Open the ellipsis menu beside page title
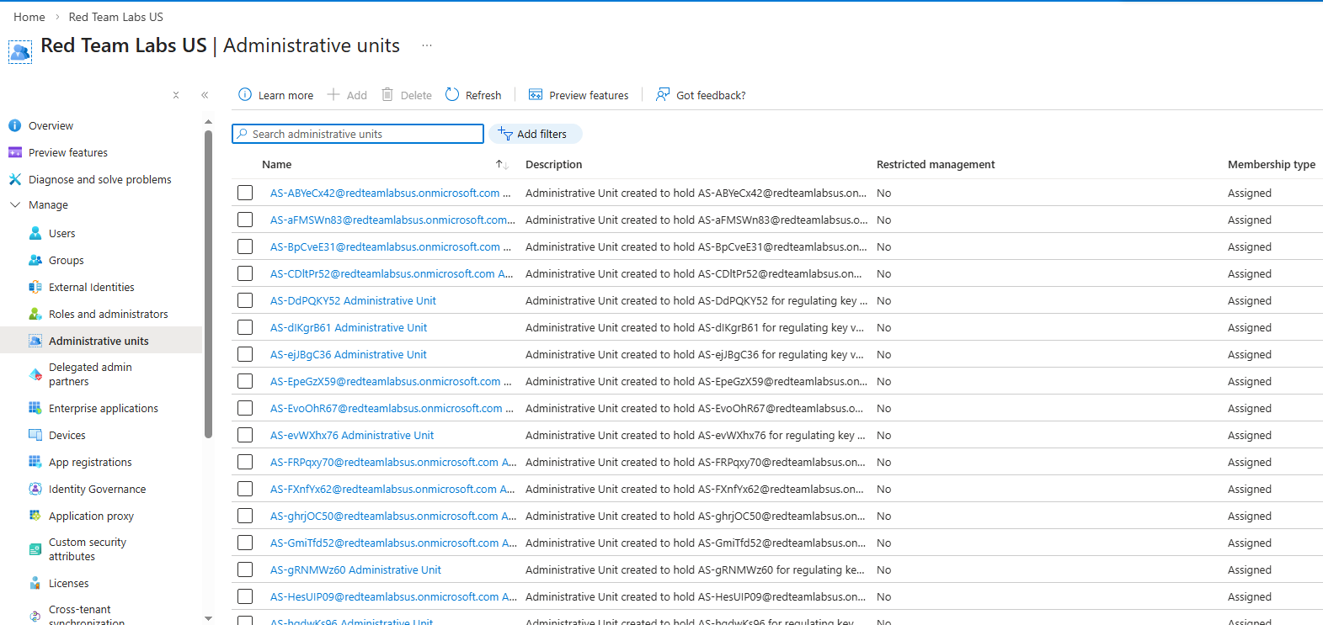This screenshot has width=1323, height=625. pyautogui.click(x=427, y=45)
